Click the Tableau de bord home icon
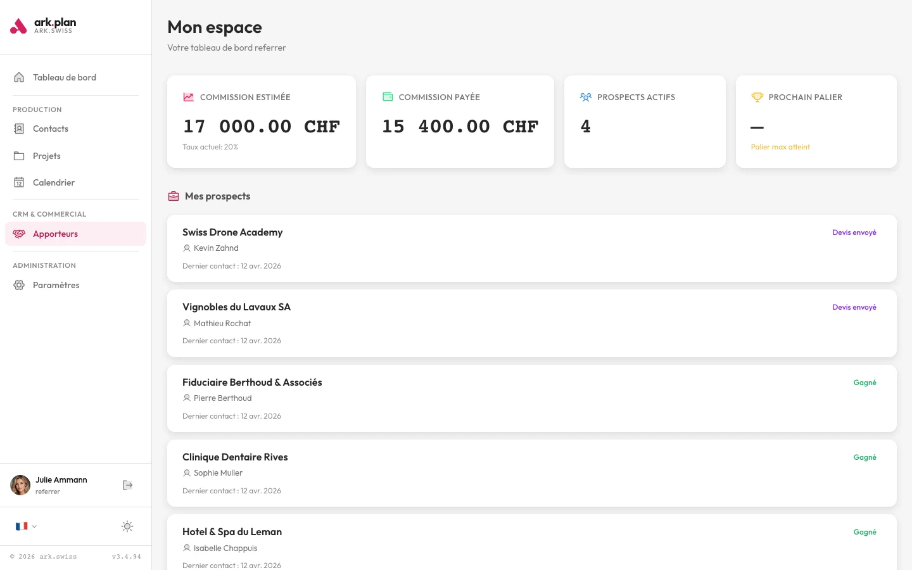Image resolution: width=912 pixels, height=570 pixels. click(x=19, y=77)
